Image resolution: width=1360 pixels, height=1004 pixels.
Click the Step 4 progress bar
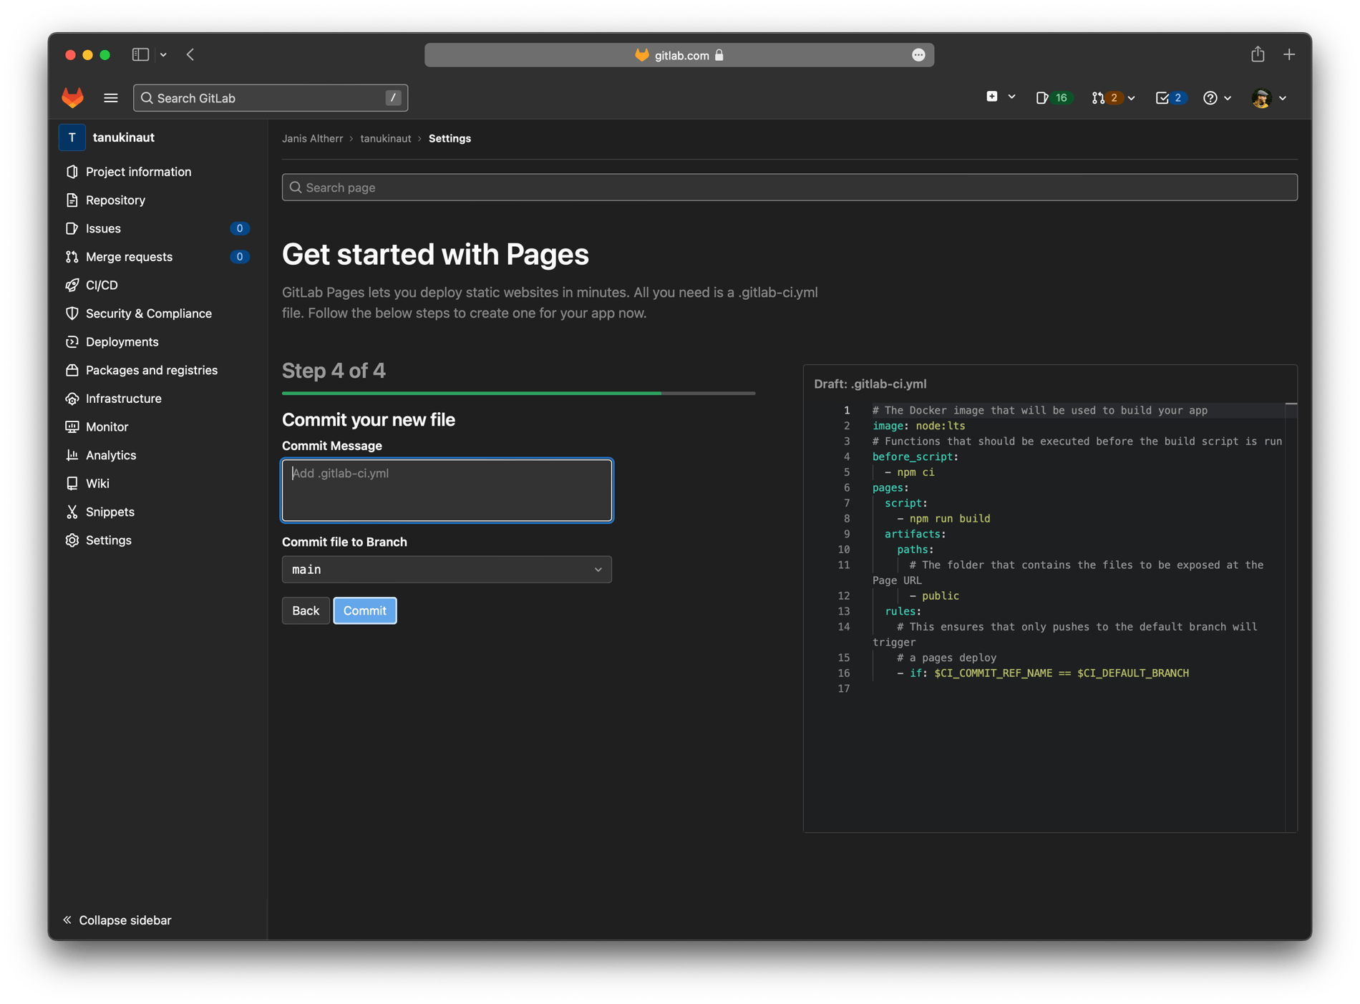pyautogui.click(x=518, y=393)
